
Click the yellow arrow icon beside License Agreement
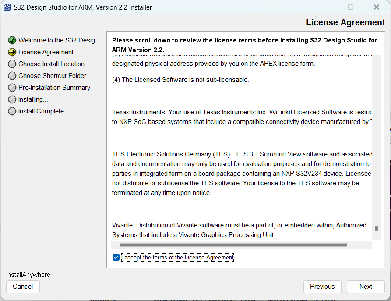12,52
